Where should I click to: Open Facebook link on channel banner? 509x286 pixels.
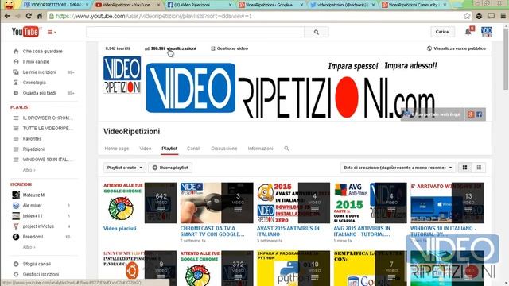click(479, 114)
